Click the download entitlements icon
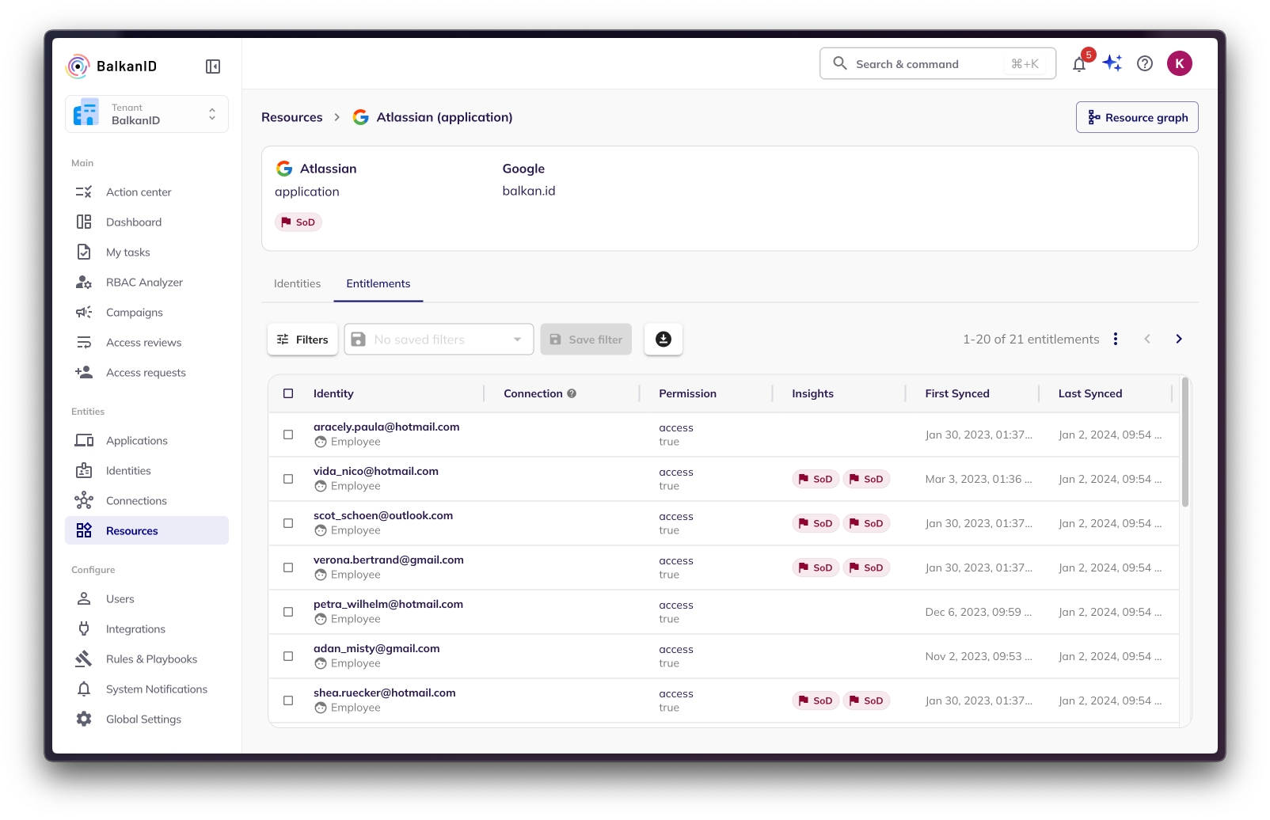The image size is (1270, 820). (x=663, y=340)
